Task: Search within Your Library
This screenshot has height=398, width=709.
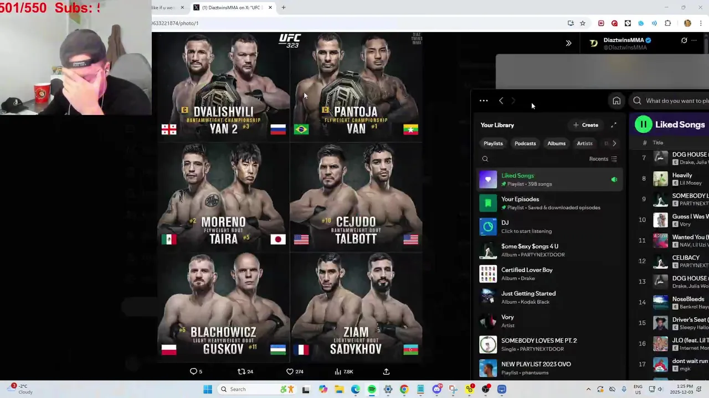Action: 485,159
